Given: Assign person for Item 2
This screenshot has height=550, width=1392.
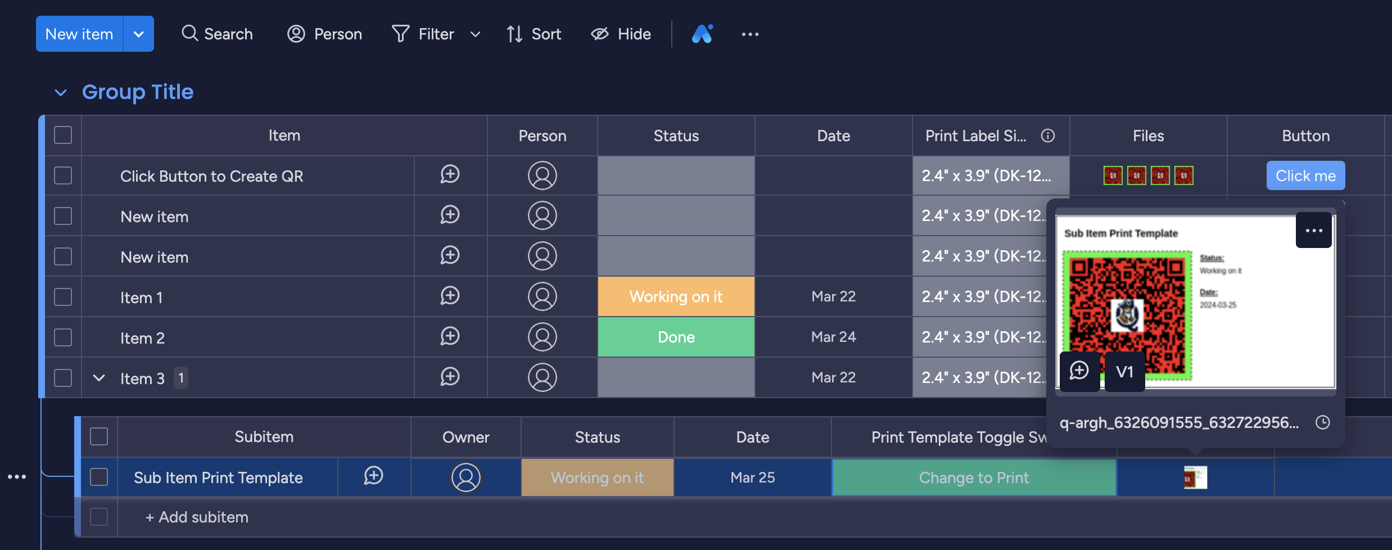Looking at the screenshot, I should [x=543, y=337].
